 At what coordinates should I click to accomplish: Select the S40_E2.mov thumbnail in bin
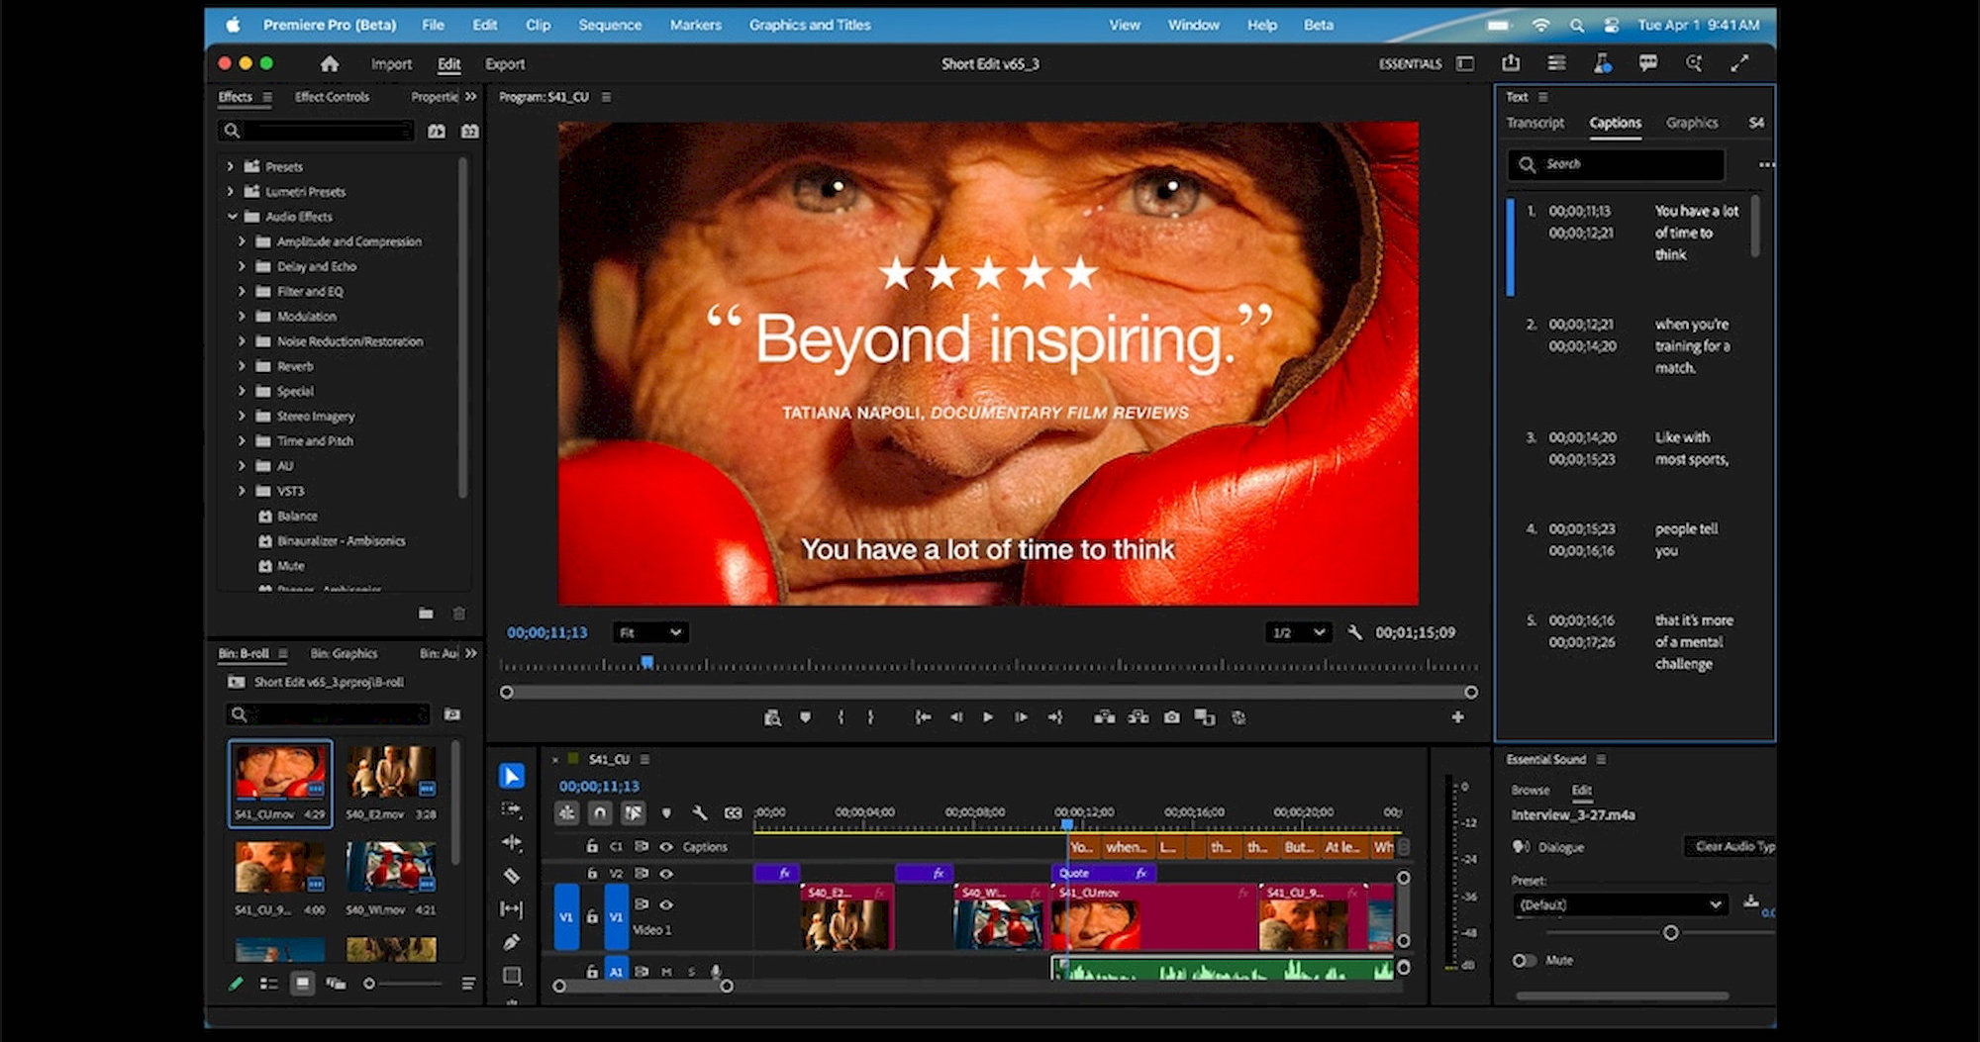[x=391, y=774]
